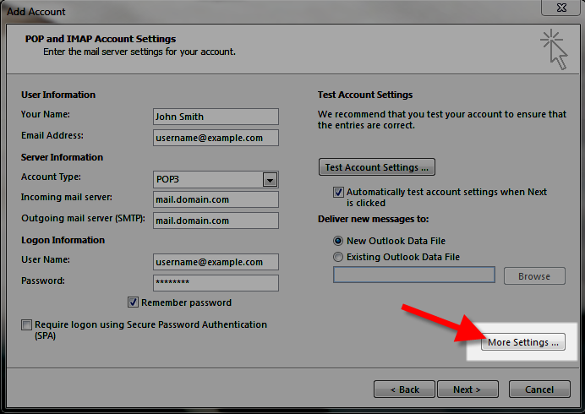Open More Settings dialog

(x=523, y=342)
